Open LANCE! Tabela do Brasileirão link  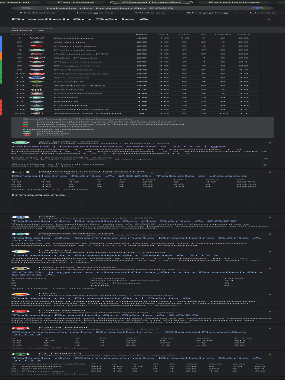[115, 255]
